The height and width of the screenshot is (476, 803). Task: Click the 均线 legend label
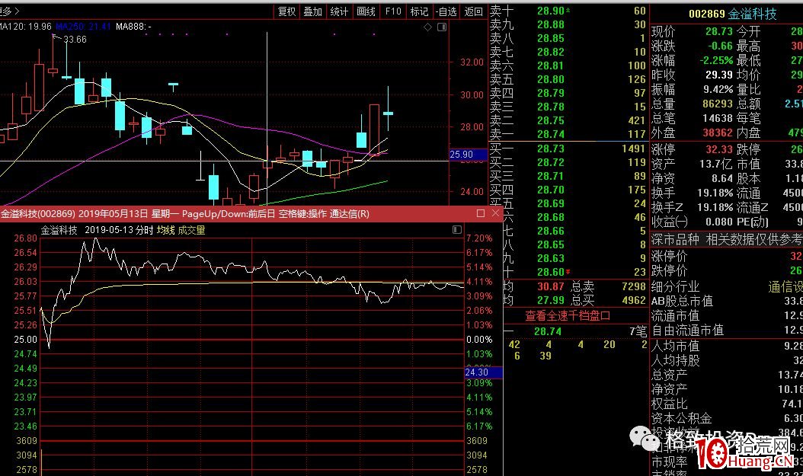click(165, 230)
